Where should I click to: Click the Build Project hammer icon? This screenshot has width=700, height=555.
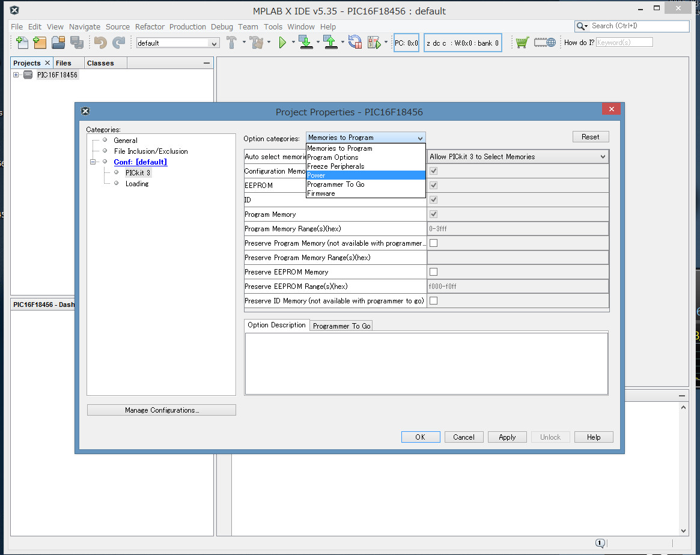tap(231, 43)
